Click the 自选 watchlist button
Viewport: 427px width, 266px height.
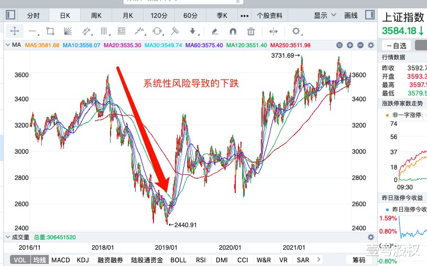pos(396,46)
